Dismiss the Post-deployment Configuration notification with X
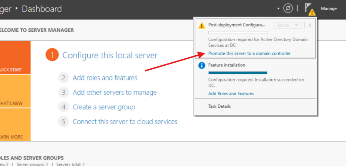This screenshot has height=166, width=346. coord(310,25)
